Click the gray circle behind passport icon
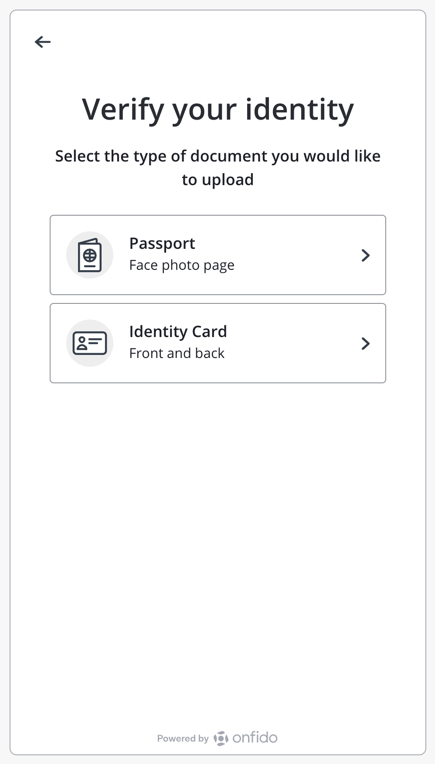This screenshot has width=435, height=764. point(90,255)
